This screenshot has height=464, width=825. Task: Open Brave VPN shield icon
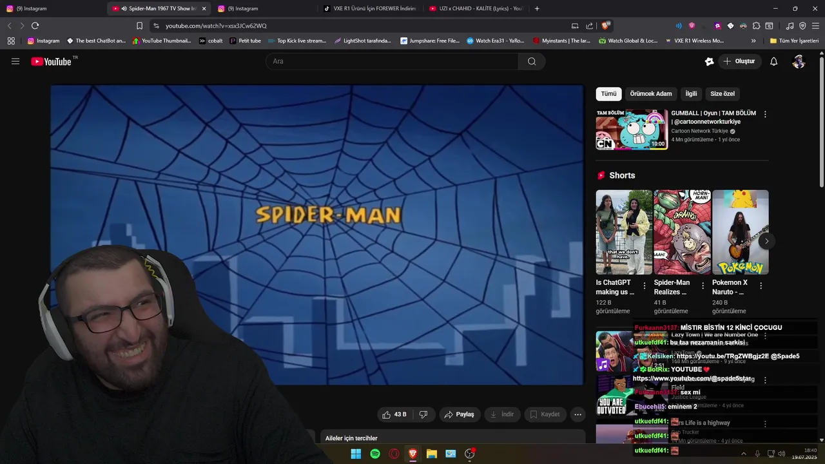click(x=802, y=26)
